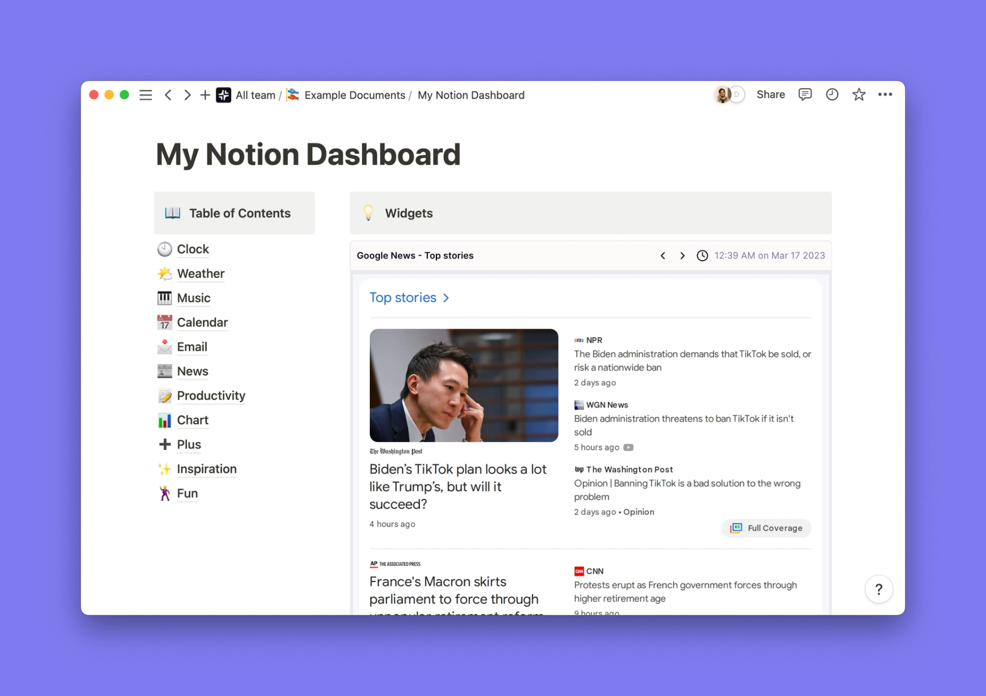Open the Email link
986x696 pixels.
[x=192, y=347]
